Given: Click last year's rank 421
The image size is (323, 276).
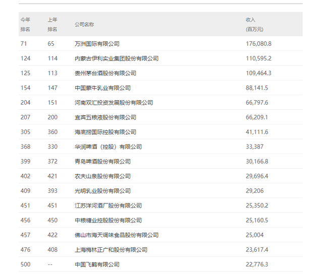Looking at the screenshot, I should (52, 176).
